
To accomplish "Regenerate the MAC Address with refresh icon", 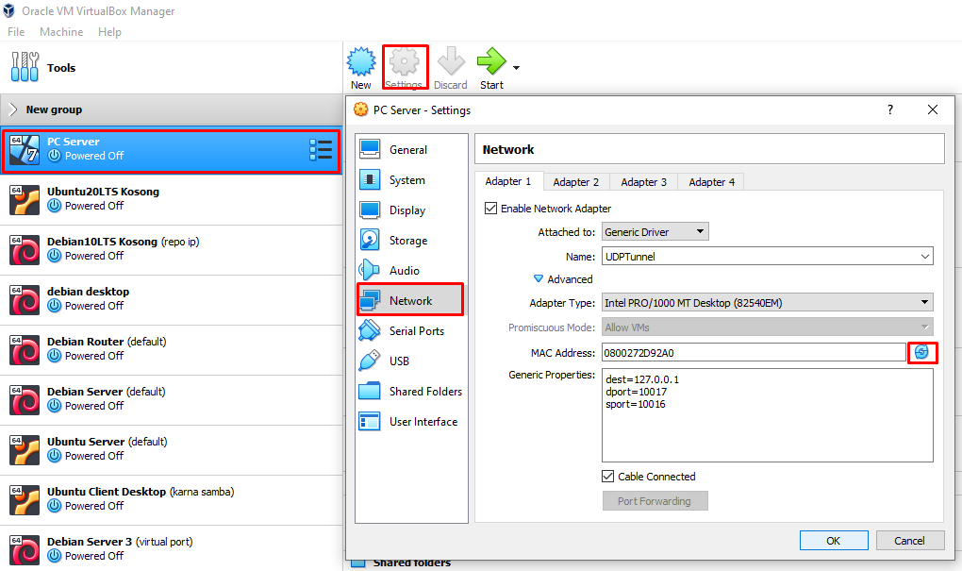I will (x=922, y=352).
